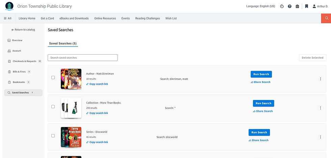Open three-dot menu for Discworld search
Viewport: 331px width, 158px height.
point(321,137)
